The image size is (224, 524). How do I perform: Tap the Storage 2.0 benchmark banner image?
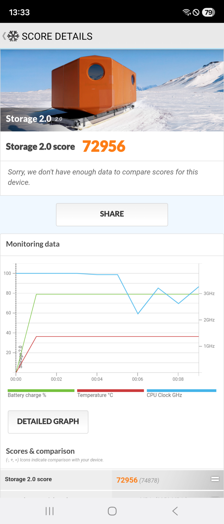[112, 90]
